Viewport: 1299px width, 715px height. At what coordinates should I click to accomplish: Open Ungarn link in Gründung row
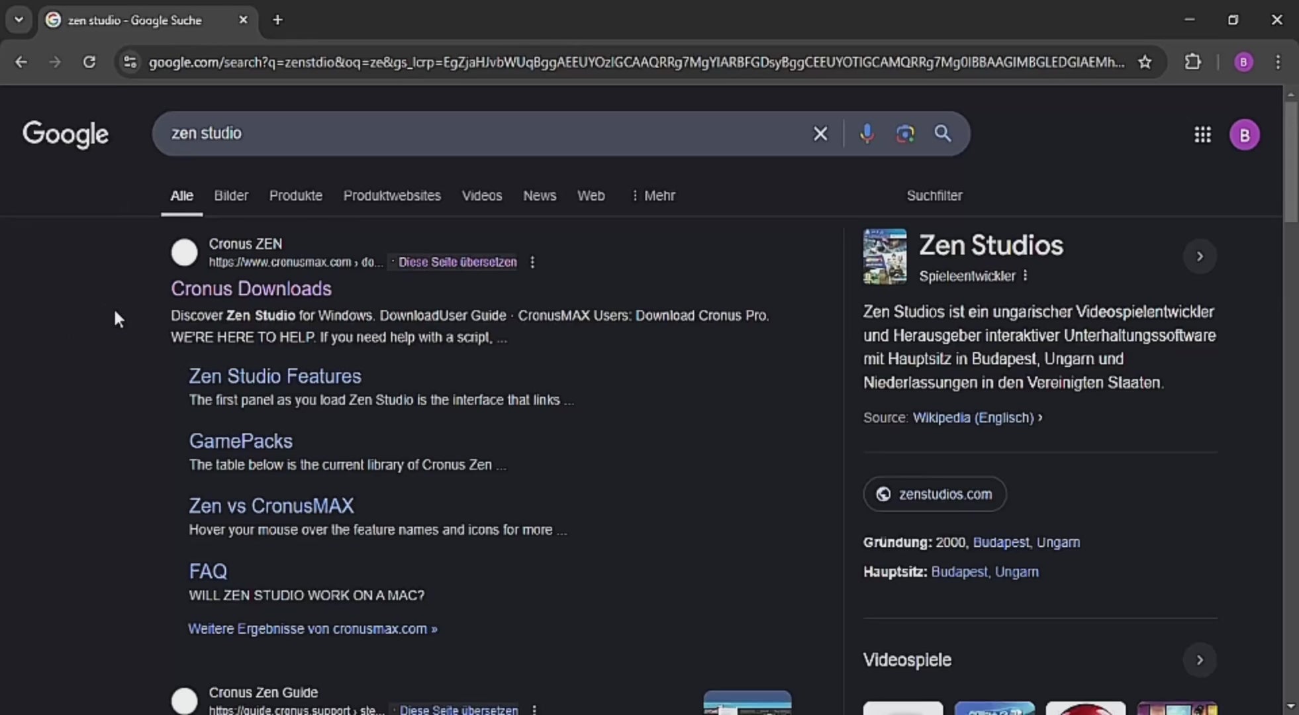pyautogui.click(x=1058, y=542)
